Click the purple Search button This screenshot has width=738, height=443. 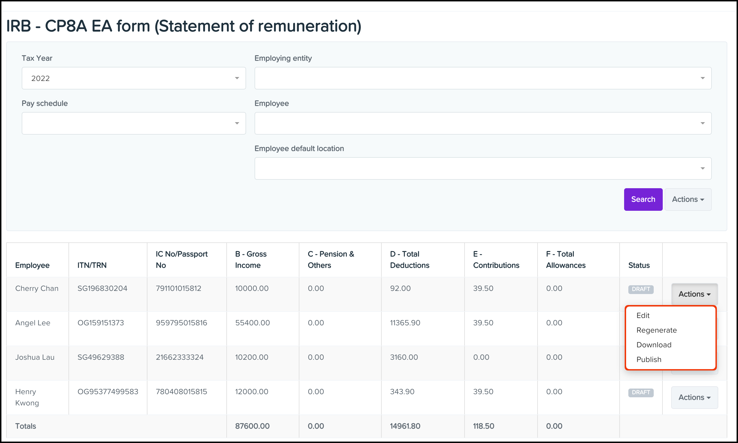[x=643, y=199]
